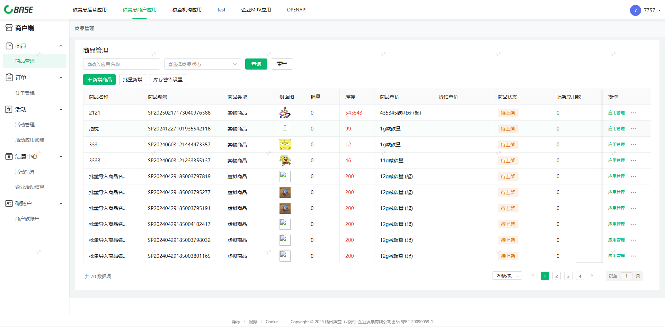Image resolution: width=665 pixels, height=327 pixels.
Task: Click the green 查询 search button
Action: pyautogui.click(x=256, y=64)
